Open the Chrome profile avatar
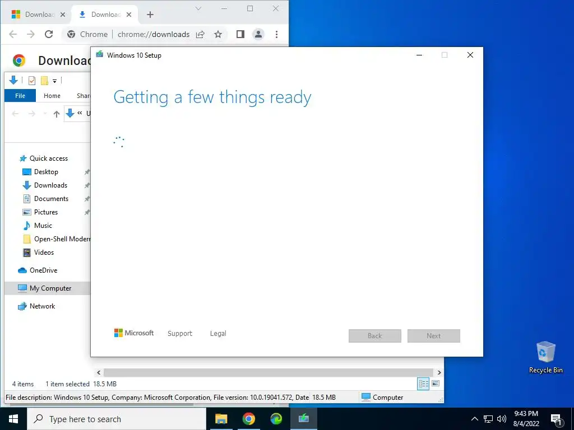 click(258, 34)
